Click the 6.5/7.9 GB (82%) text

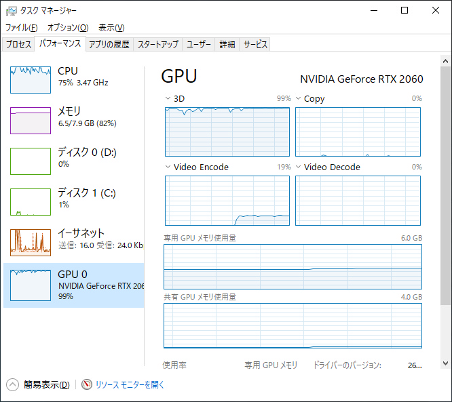point(88,123)
